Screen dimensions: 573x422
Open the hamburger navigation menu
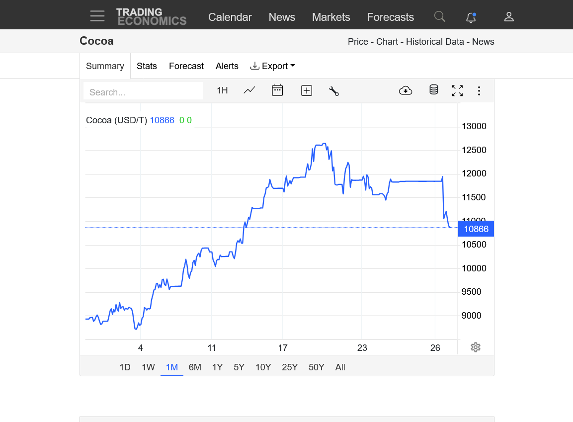(97, 16)
